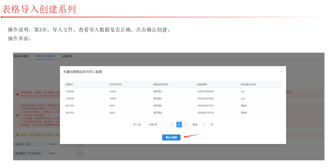Close the batch import data dialog
The width and height of the screenshot is (329, 166).
(281, 72)
